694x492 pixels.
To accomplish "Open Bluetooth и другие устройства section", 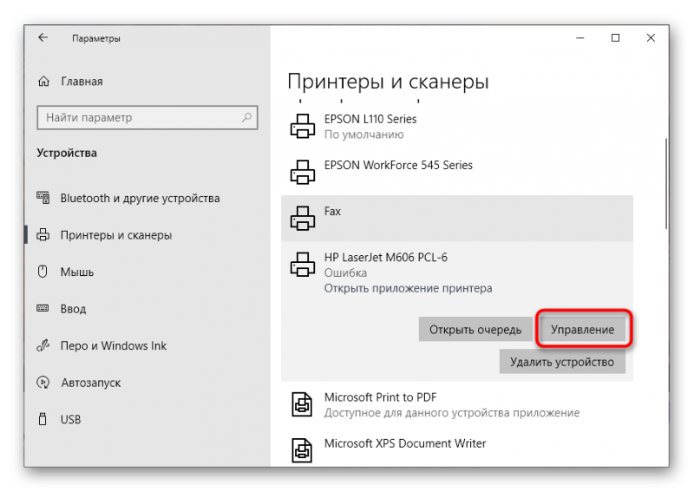I will tap(140, 198).
